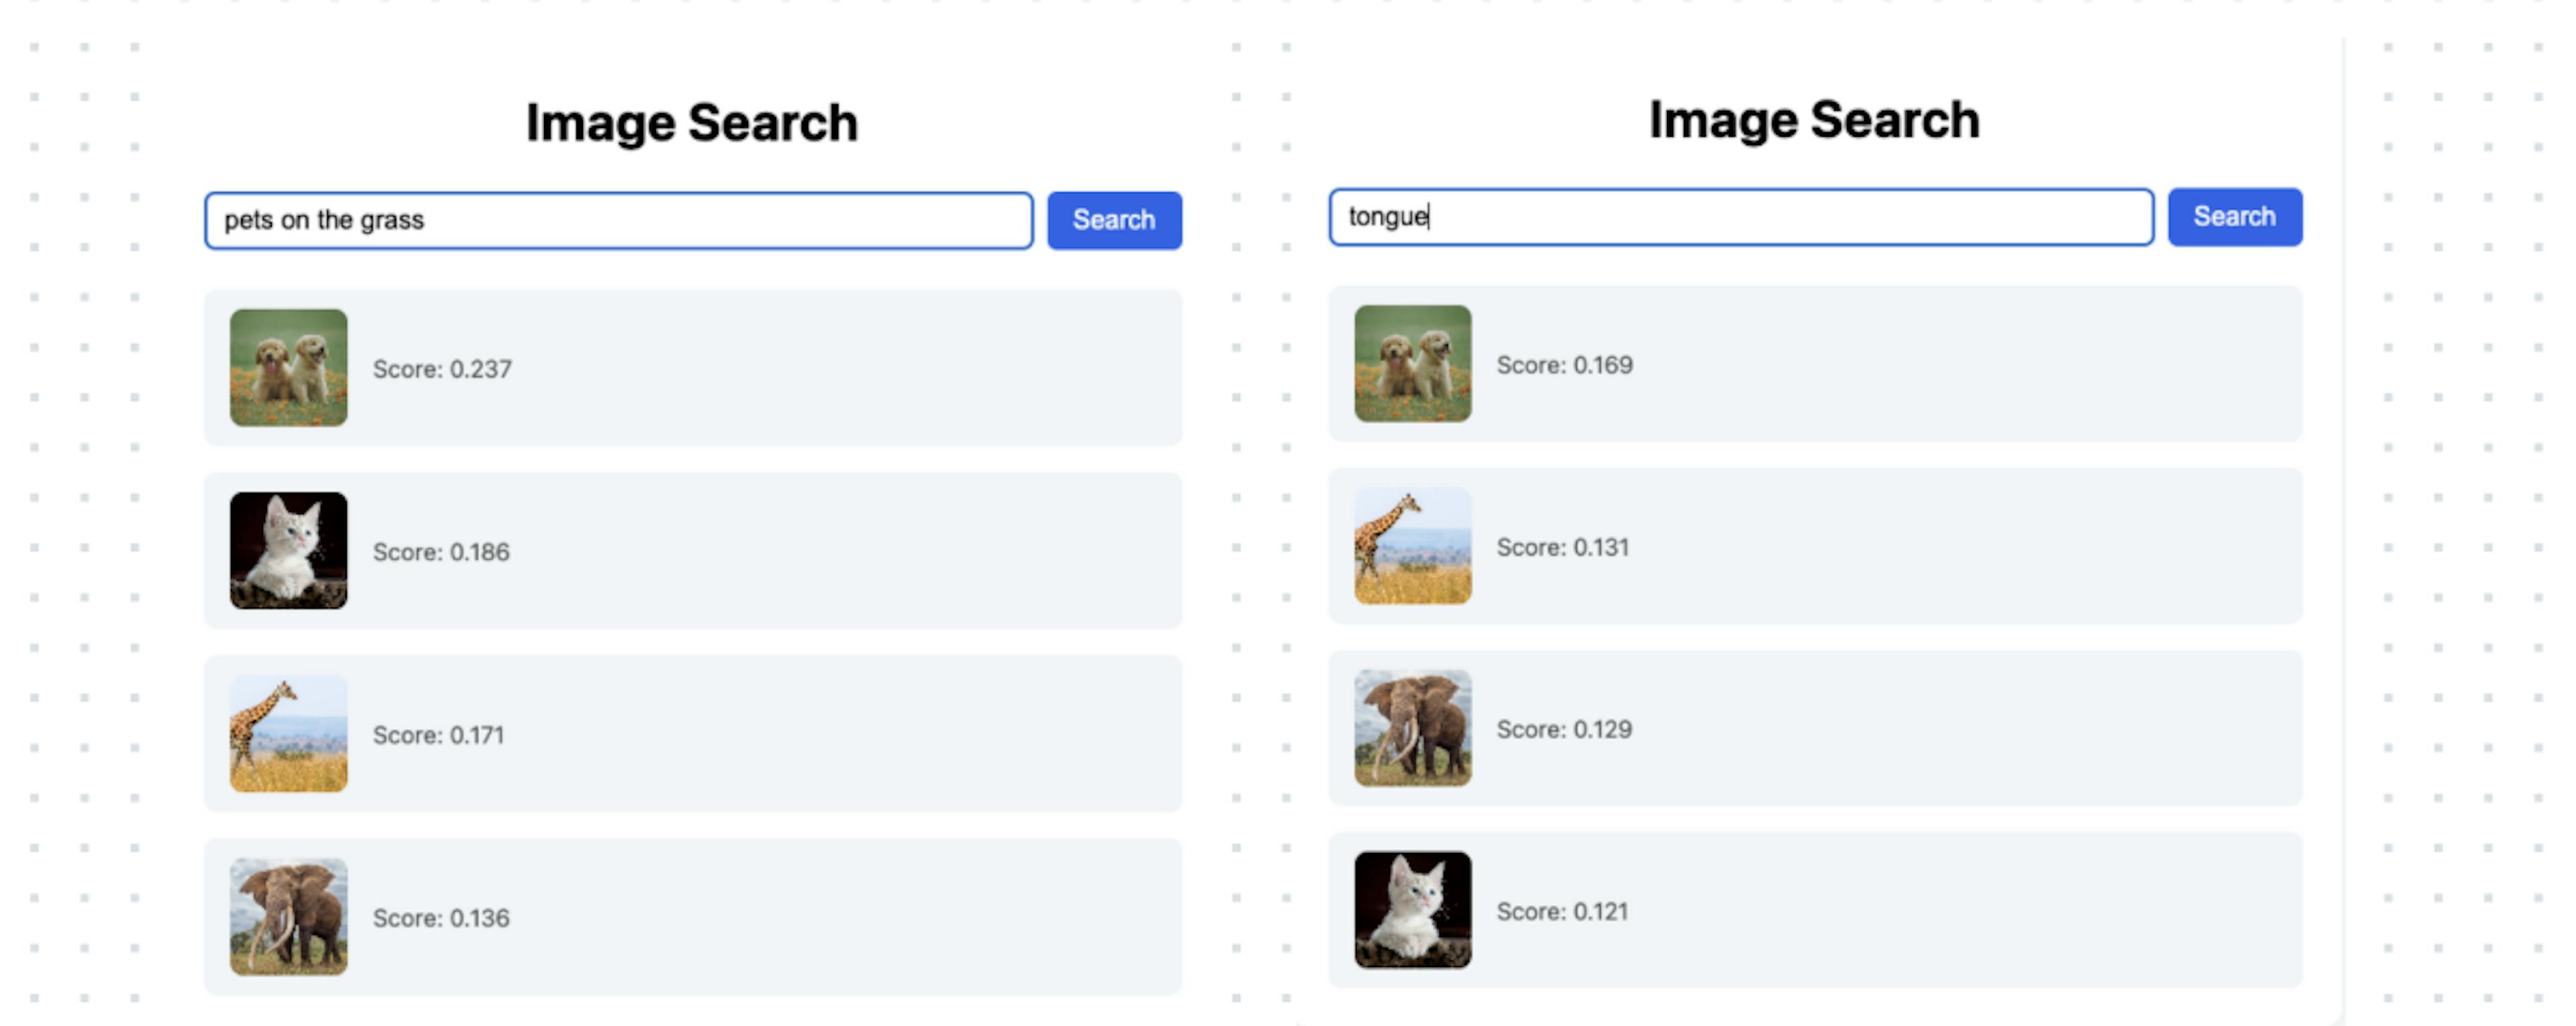Select the "Score: 0.169" result text

1564,365
